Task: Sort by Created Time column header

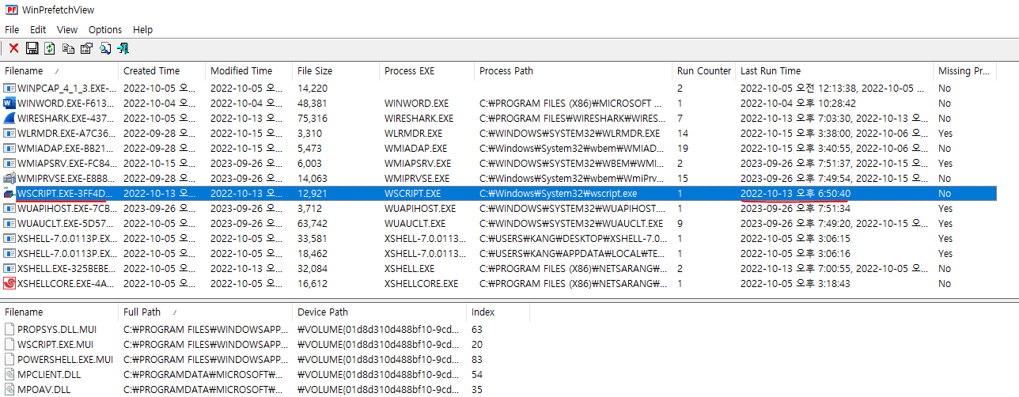Action: (161, 71)
